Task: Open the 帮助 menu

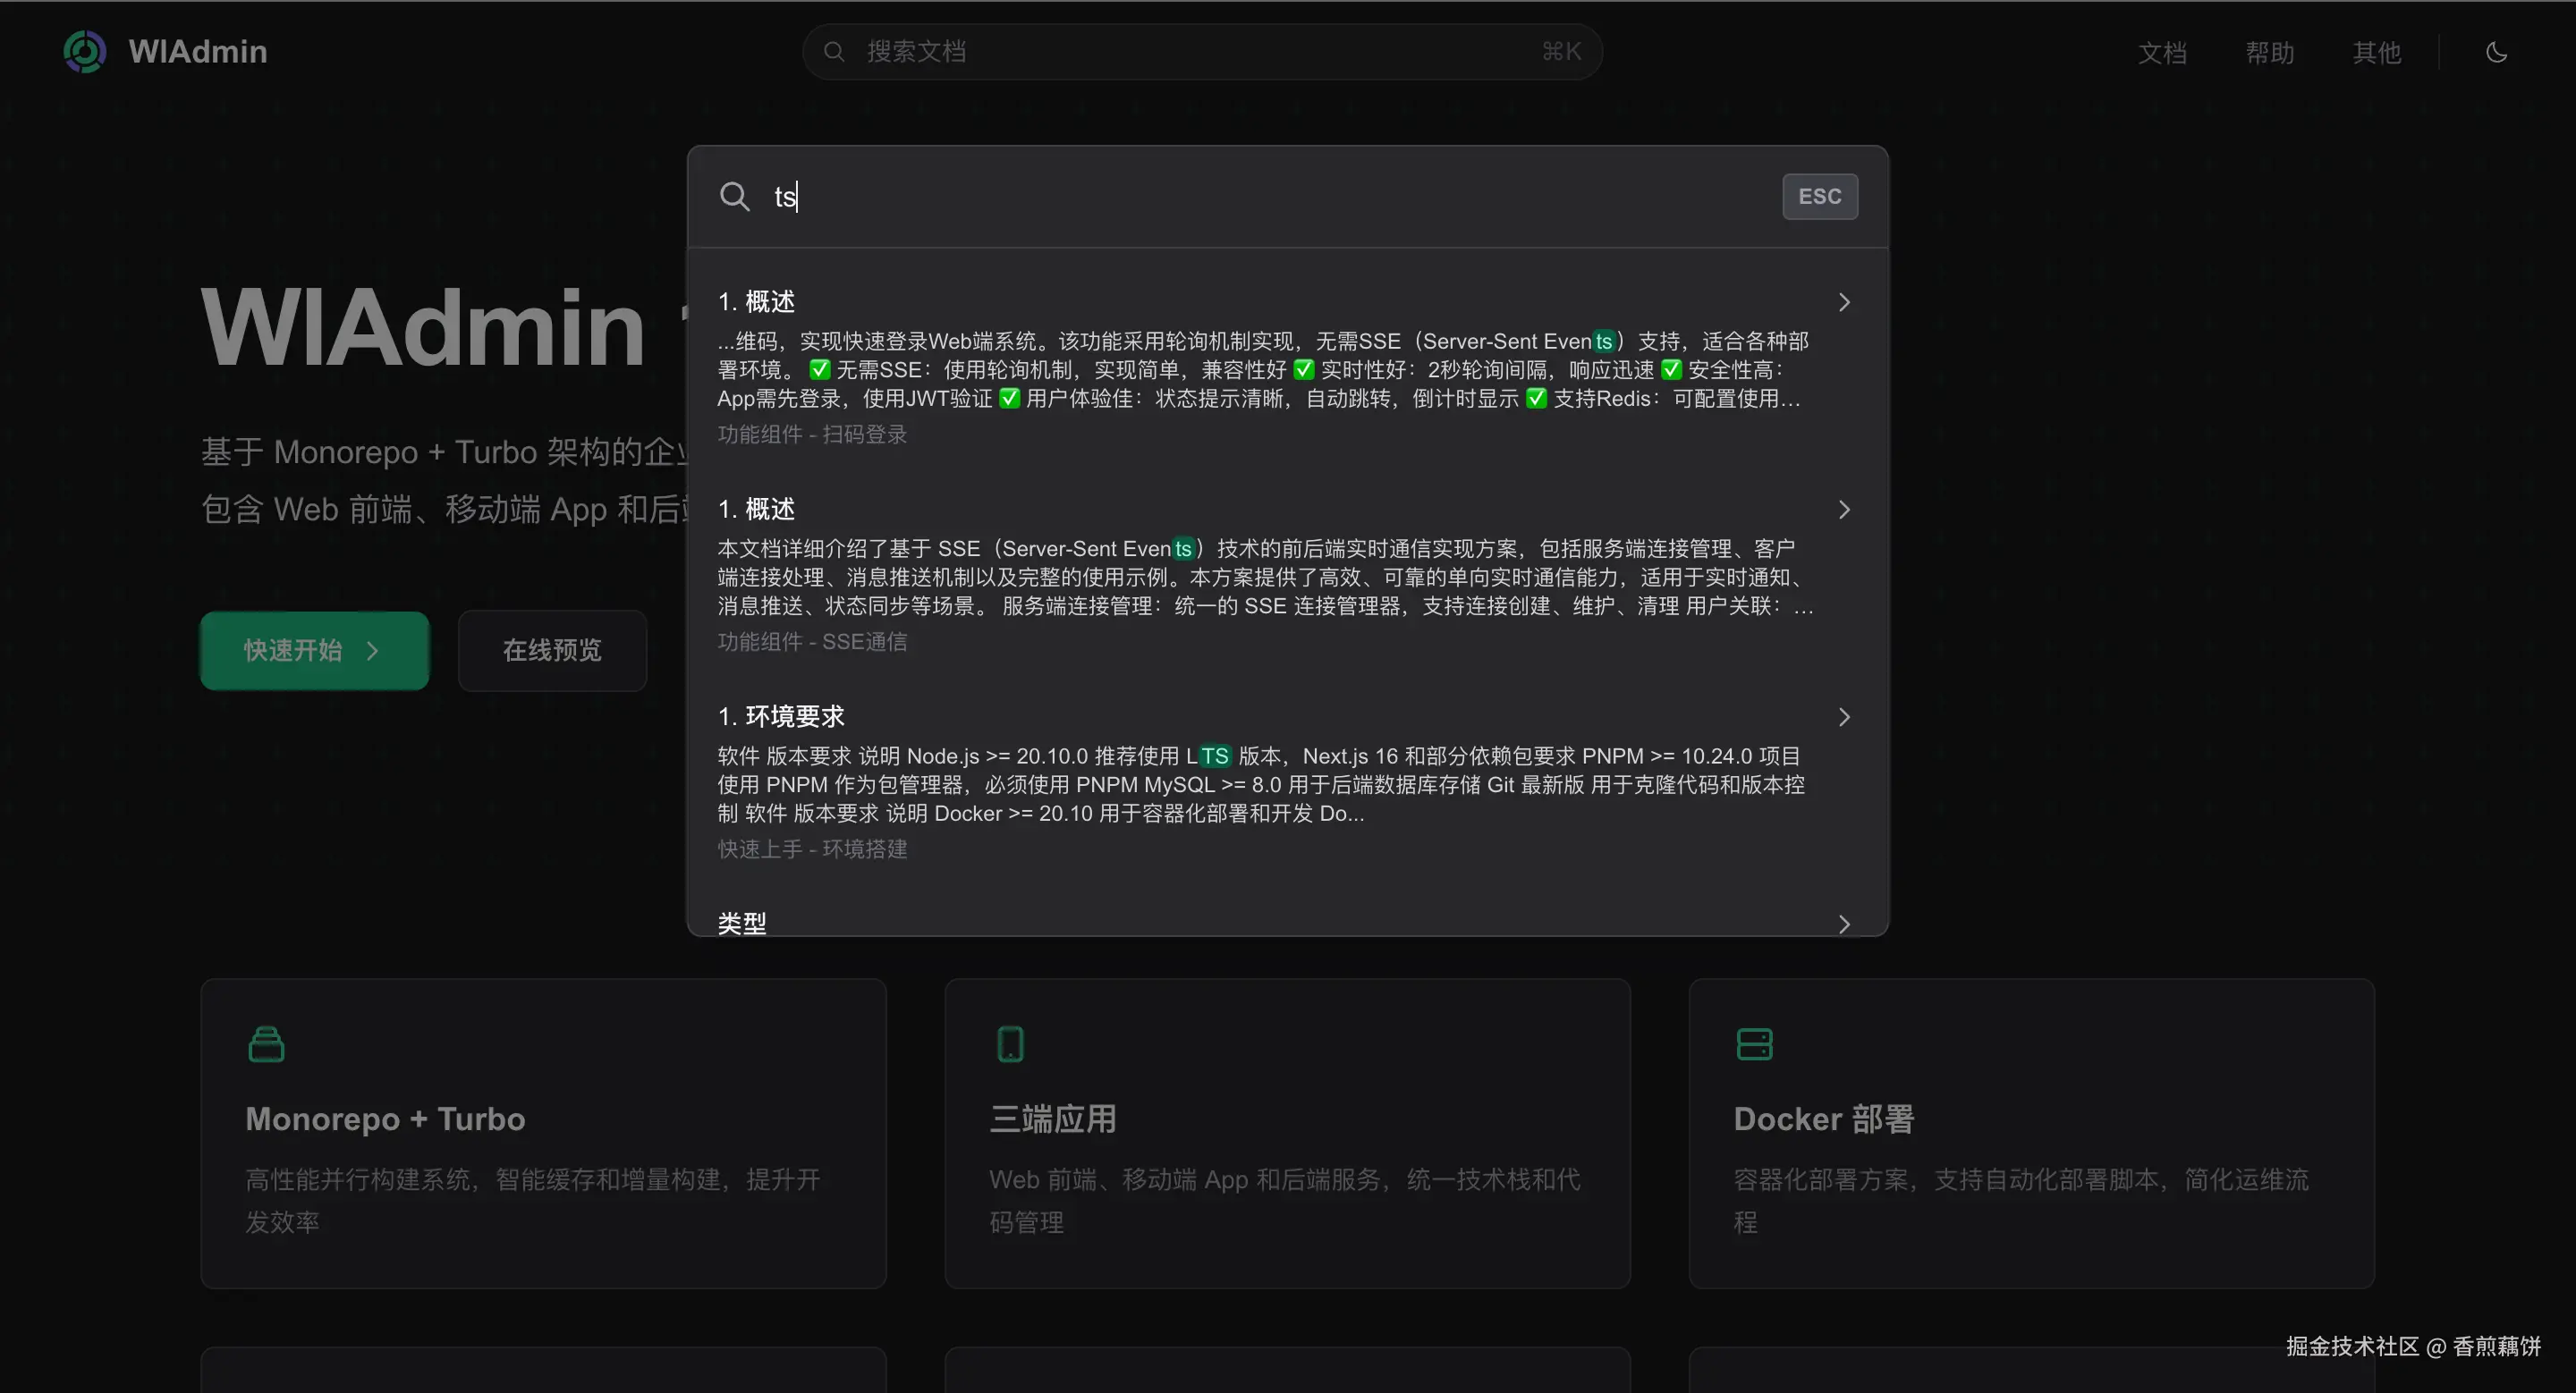Action: tap(2269, 52)
